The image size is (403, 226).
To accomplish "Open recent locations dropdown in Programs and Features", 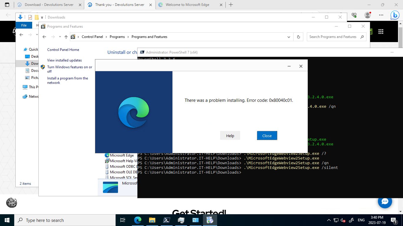I will click(60, 37).
